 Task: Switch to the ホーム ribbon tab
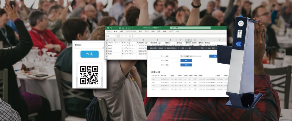pos(115,31)
